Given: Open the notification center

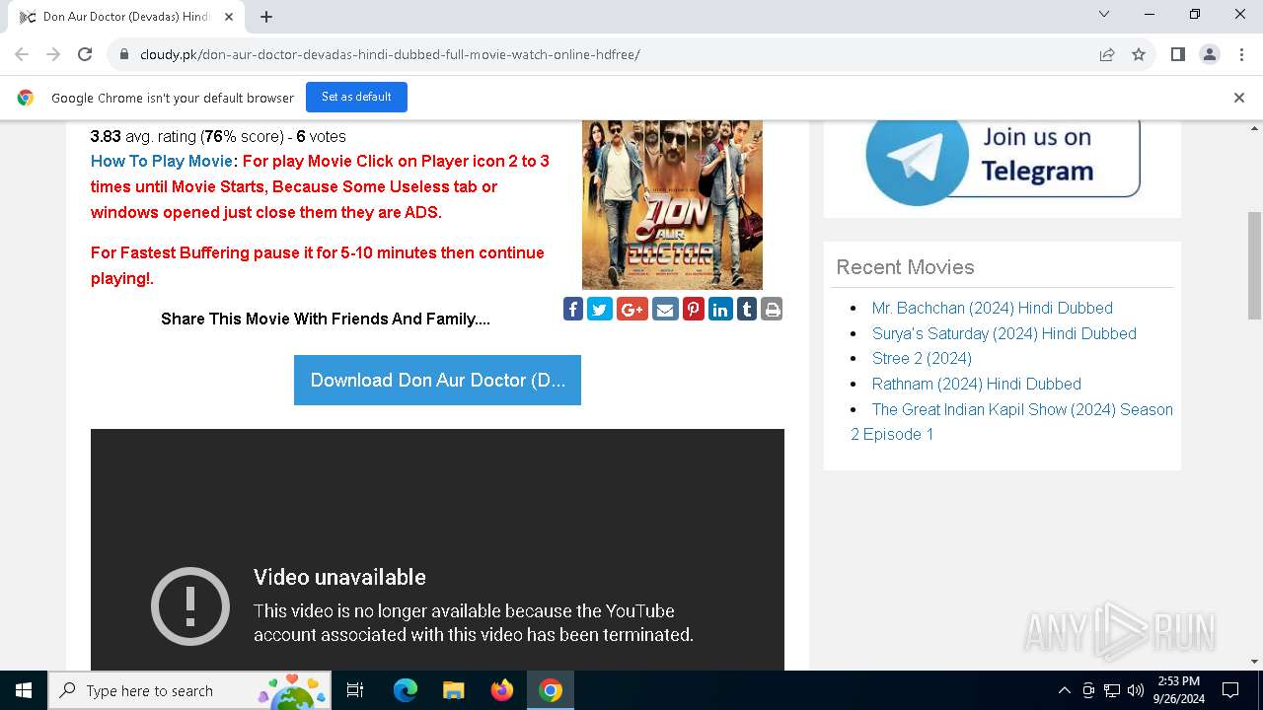Looking at the screenshot, I should coord(1230,690).
